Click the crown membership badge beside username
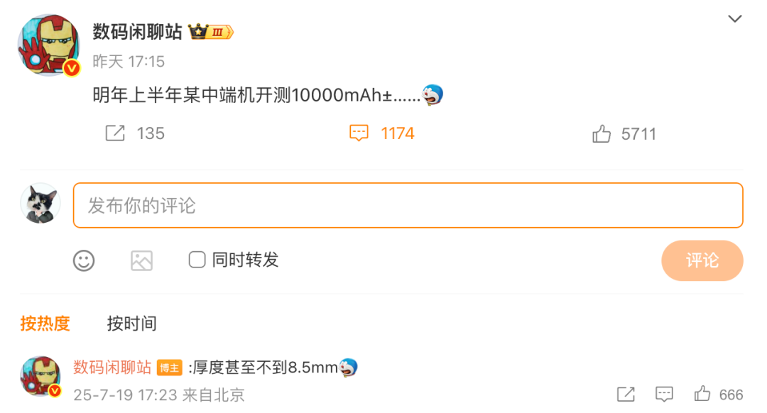Viewport: 767px width, 413px height. tap(211, 32)
